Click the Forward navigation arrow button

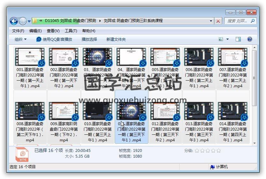(x=23, y=21)
